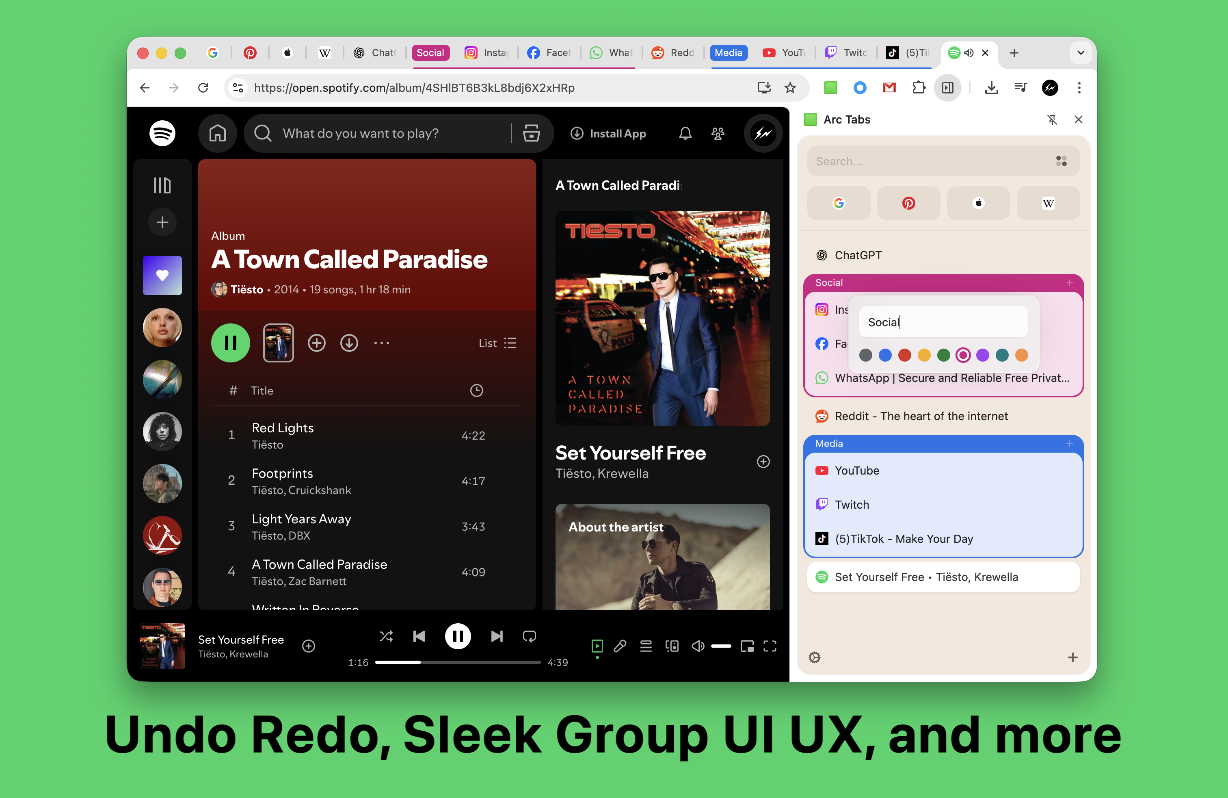The width and height of the screenshot is (1228, 798).
Task: Seek on the track progress bar
Action: (458, 662)
